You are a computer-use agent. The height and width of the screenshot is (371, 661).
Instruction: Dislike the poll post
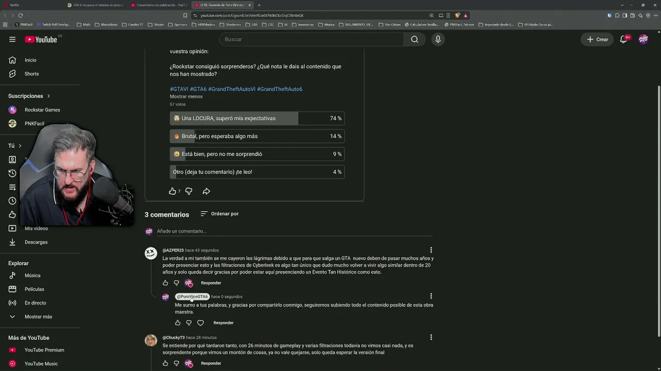(189, 191)
